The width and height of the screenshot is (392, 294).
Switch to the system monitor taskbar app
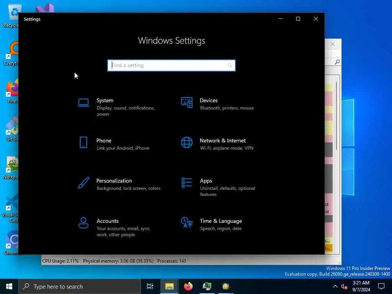click(x=207, y=286)
